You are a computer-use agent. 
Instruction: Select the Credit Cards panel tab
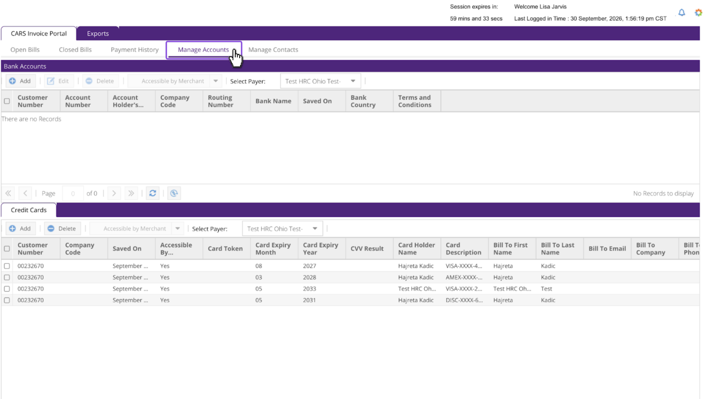[x=29, y=210]
